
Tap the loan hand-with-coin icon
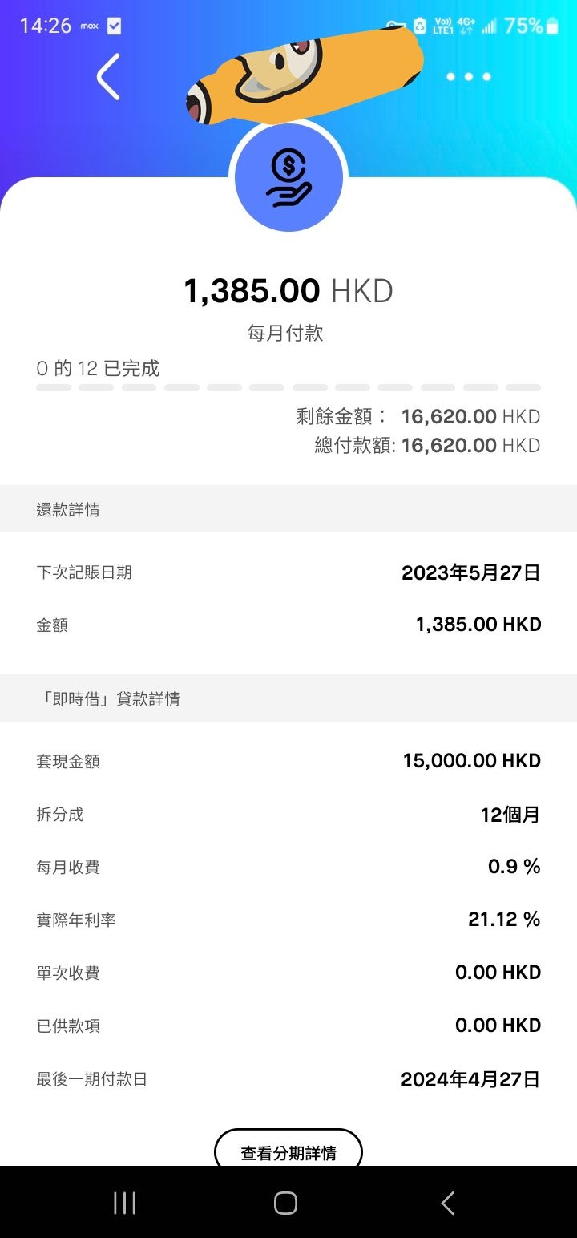[288, 178]
